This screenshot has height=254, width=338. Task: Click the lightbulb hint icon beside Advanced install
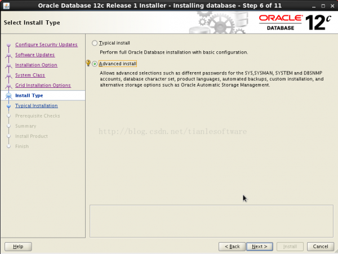click(88, 63)
